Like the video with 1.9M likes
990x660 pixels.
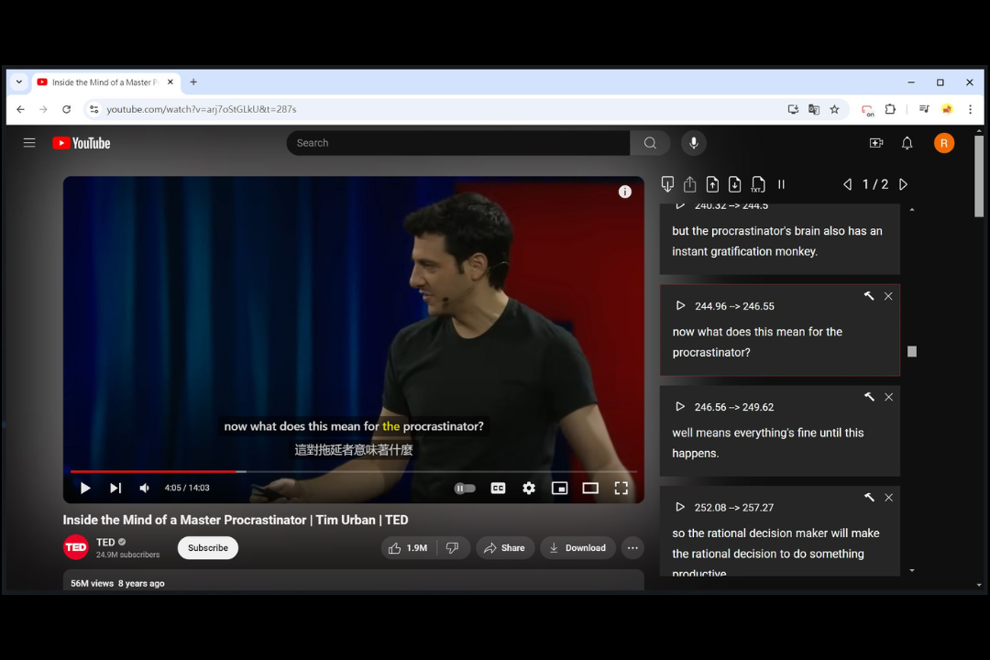point(409,547)
